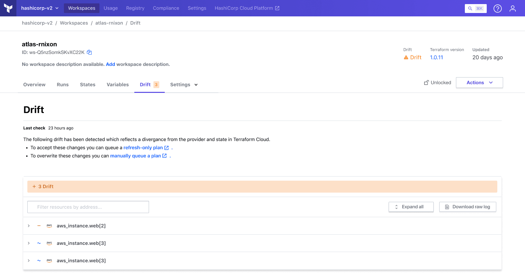Click the orange drift warning triangle icon
This screenshot has height=279, width=525.
(x=406, y=57)
